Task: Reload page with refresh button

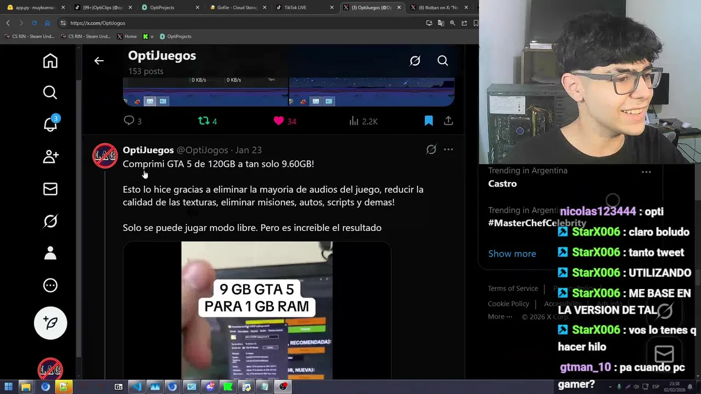Action: [34, 23]
